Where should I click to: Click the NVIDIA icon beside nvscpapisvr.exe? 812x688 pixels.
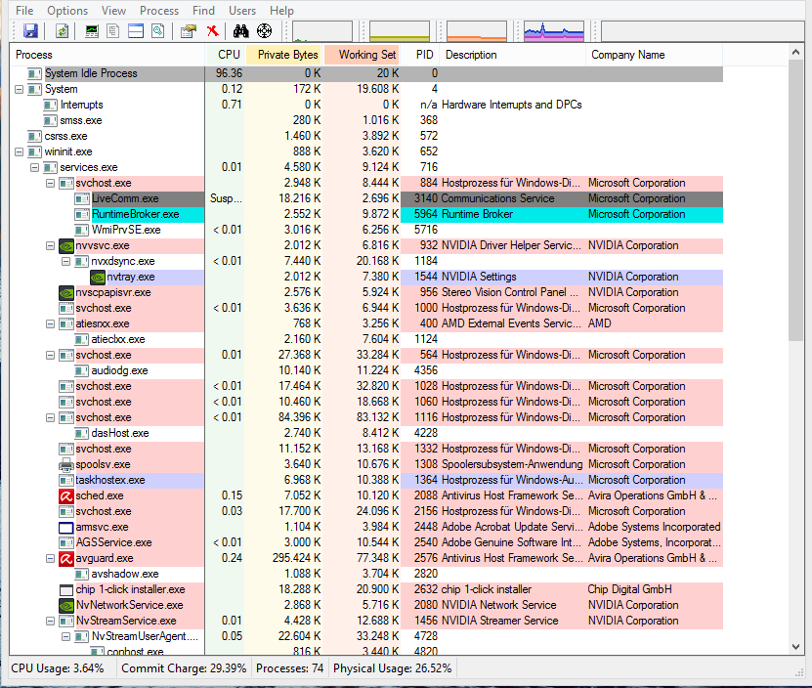pos(66,293)
